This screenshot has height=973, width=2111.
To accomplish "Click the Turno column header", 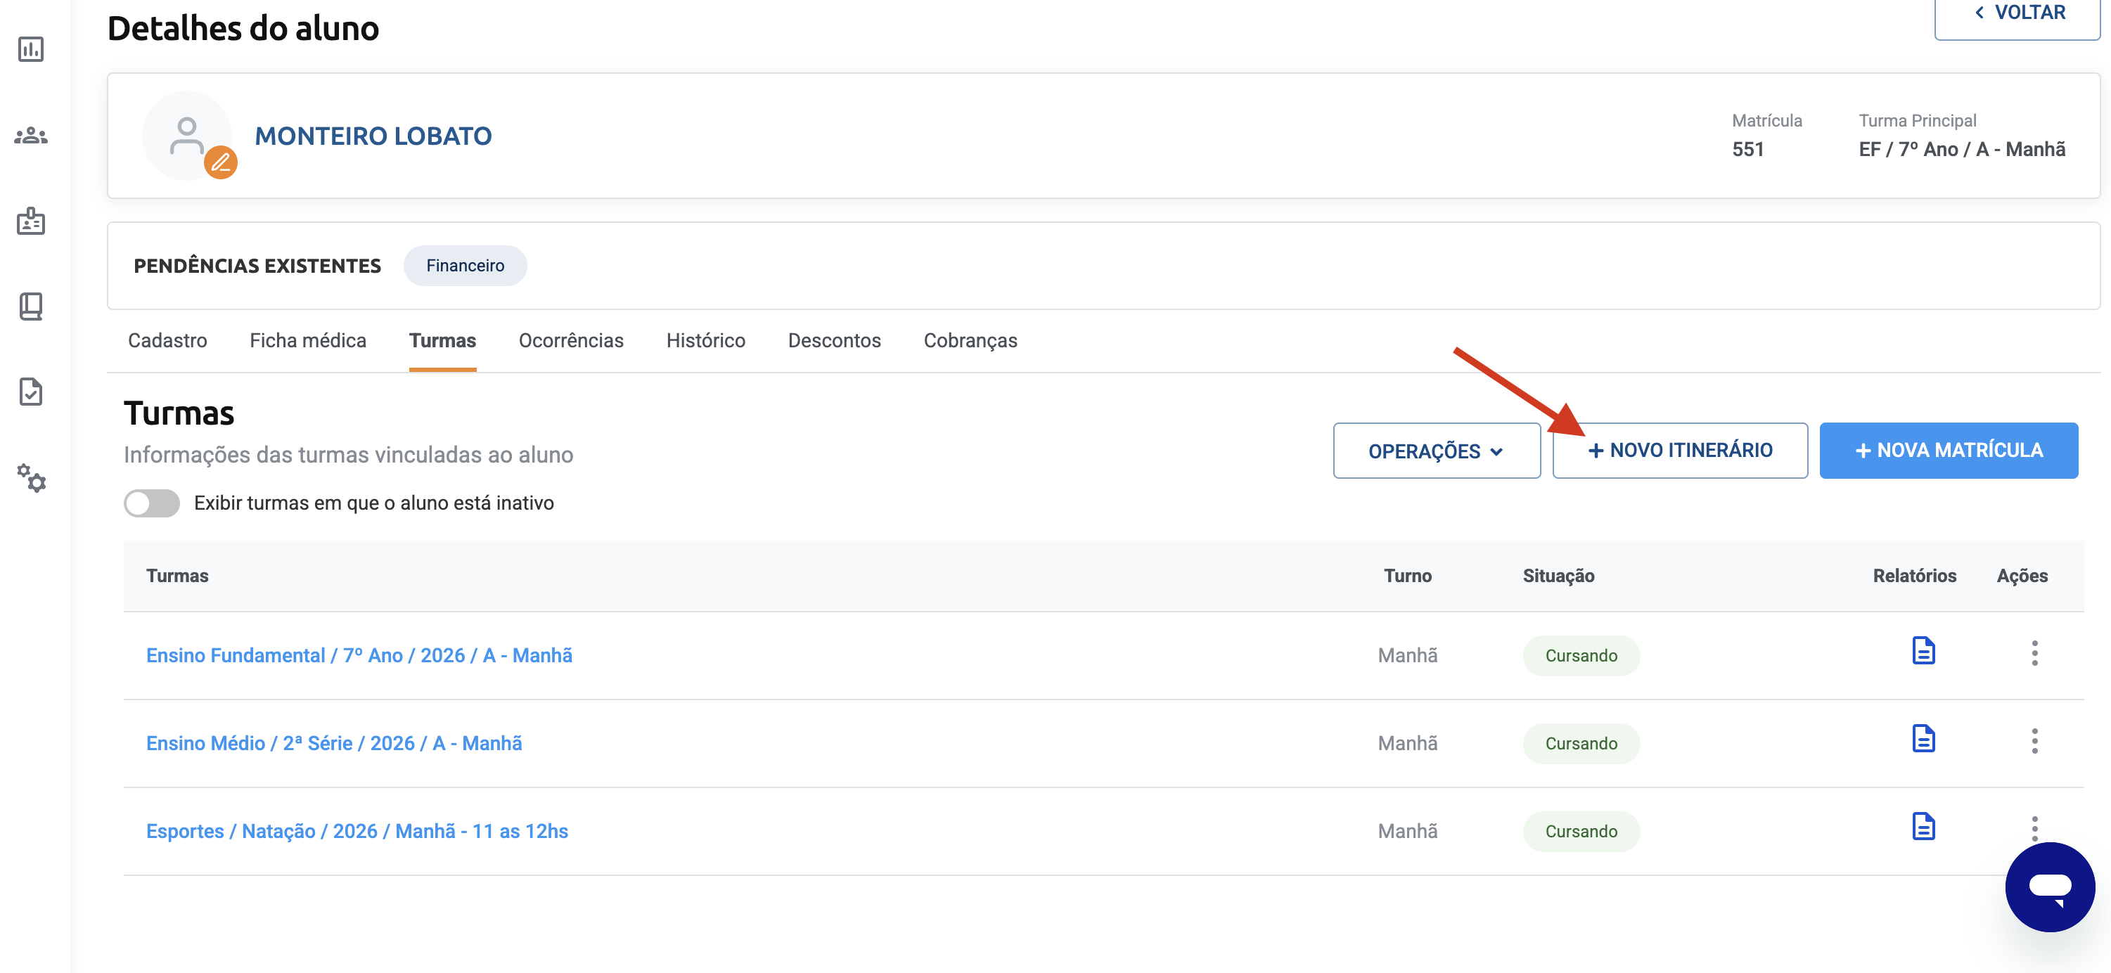I will point(1407,576).
